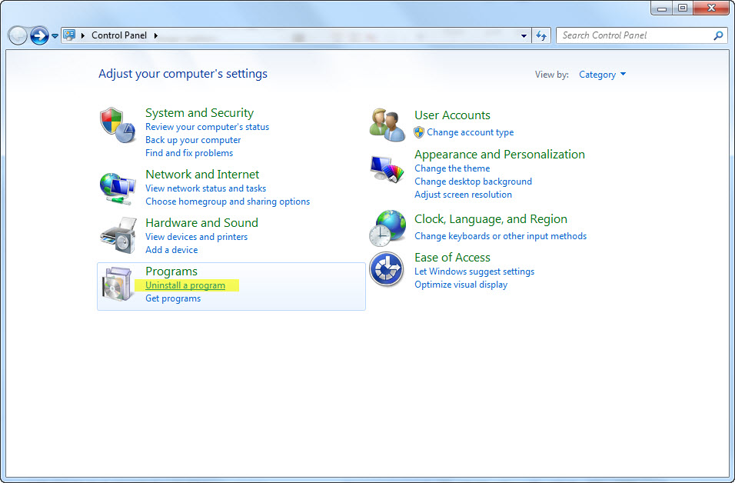The image size is (735, 483).
Task: Click Let Windows suggest settings link
Action: (x=474, y=271)
